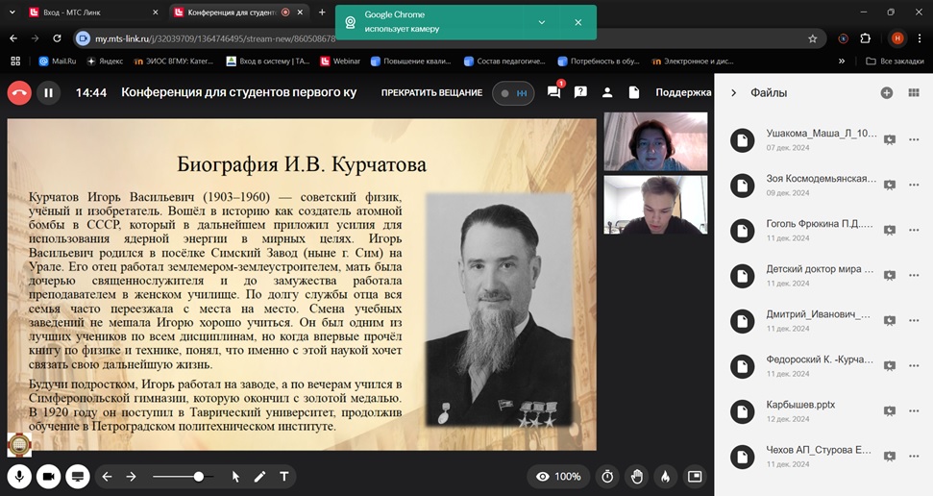Open more options for the Дмитрий_Иванович file

[914, 321]
